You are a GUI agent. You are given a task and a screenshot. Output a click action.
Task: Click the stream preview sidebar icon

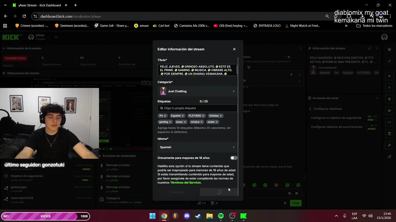point(390,76)
